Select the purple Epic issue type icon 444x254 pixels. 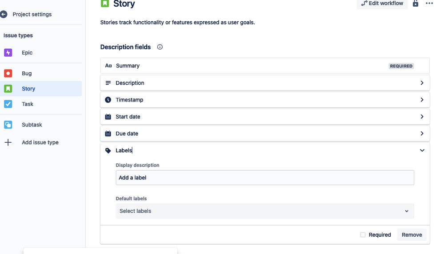[8, 53]
